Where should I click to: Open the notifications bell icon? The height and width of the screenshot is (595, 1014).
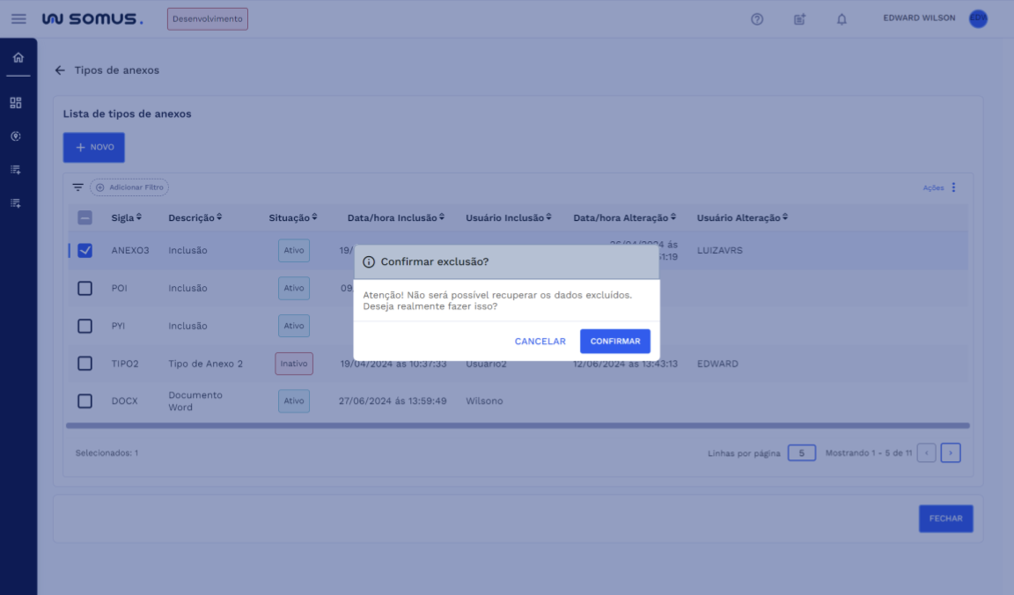click(841, 19)
